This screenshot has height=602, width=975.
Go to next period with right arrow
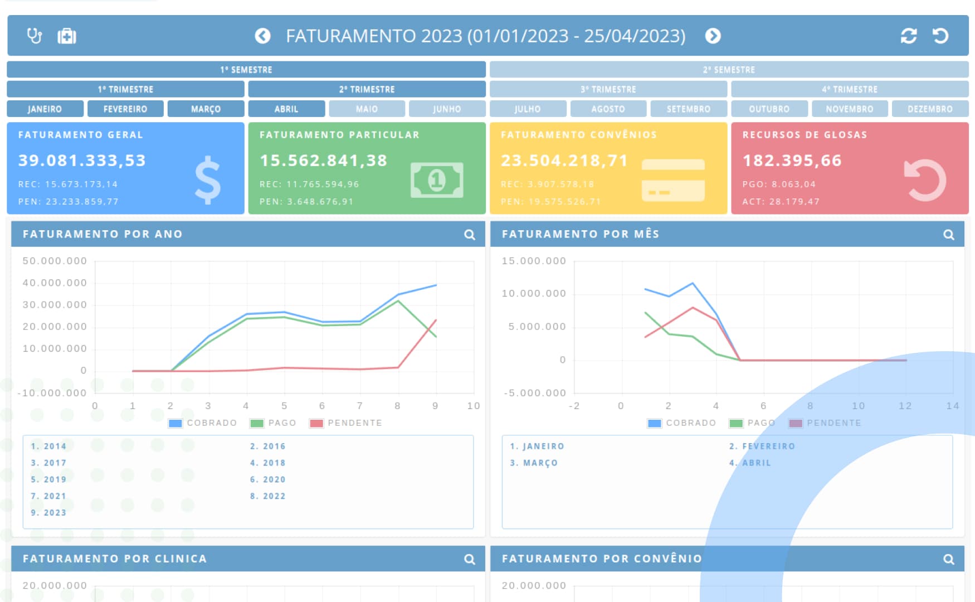click(713, 36)
